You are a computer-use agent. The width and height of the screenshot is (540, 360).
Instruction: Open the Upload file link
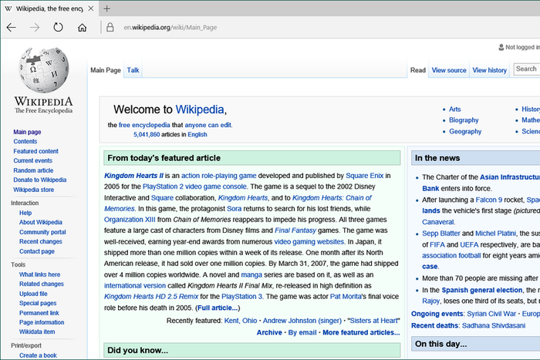pyautogui.click(x=33, y=294)
